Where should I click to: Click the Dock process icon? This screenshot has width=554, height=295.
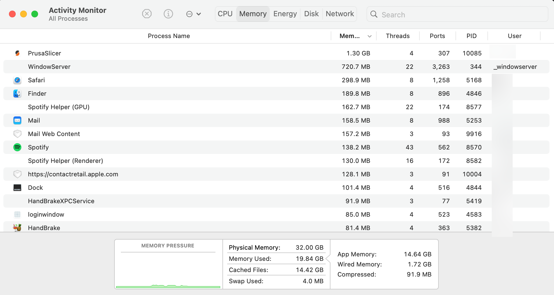click(x=17, y=188)
